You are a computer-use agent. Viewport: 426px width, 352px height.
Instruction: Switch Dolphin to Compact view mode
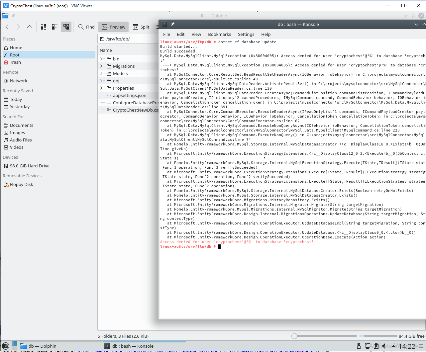[x=55, y=27]
